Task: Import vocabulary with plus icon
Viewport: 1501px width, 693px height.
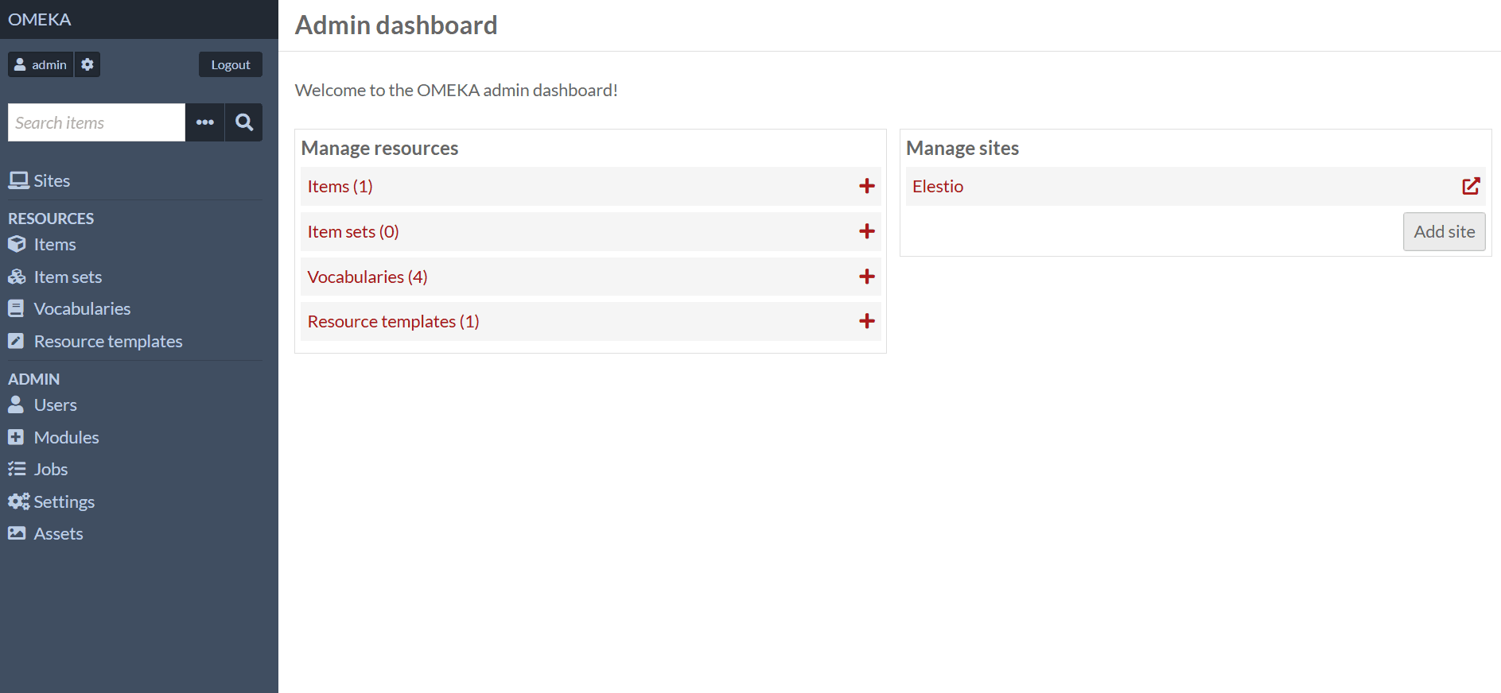Action: 867,277
